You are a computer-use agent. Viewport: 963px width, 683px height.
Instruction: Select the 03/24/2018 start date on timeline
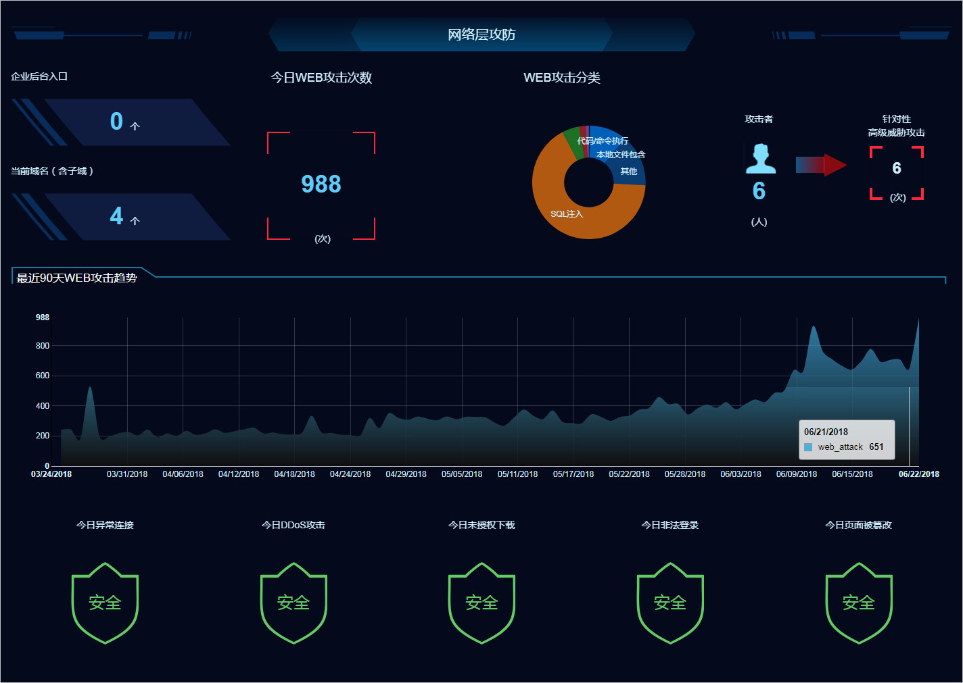pos(51,474)
